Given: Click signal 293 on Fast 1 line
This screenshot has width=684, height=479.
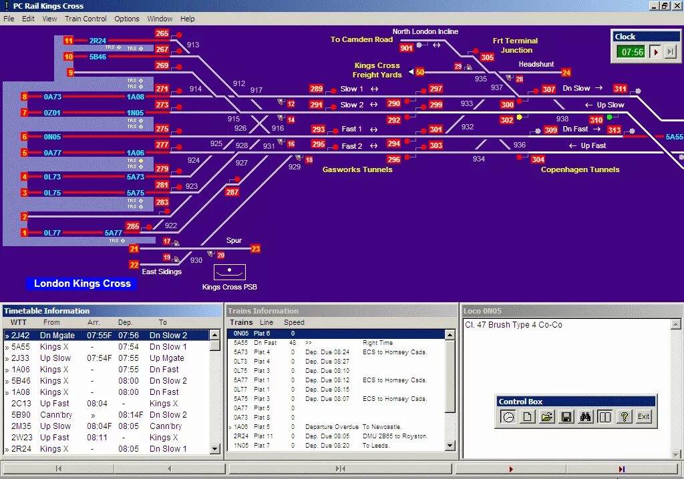Looking at the screenshot, I should click(318, 129).
